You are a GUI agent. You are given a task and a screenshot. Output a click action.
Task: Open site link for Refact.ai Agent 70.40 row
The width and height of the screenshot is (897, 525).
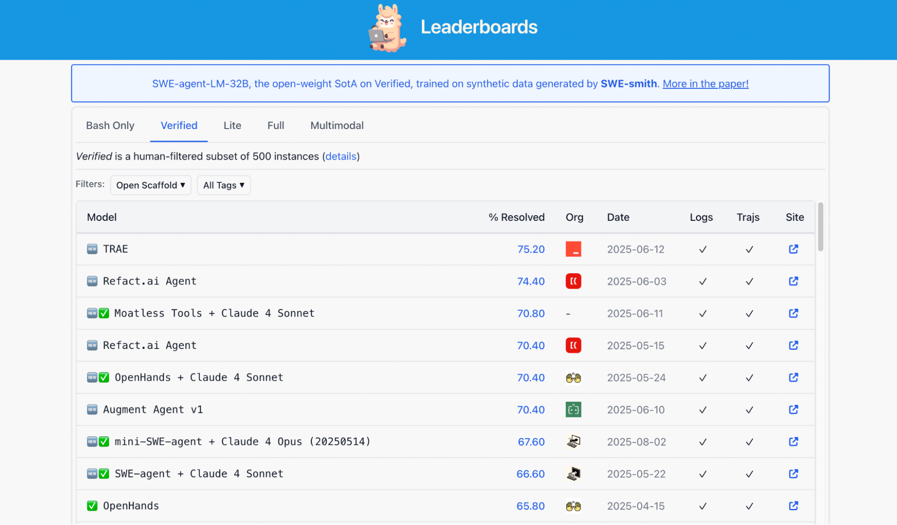(793, 345)
